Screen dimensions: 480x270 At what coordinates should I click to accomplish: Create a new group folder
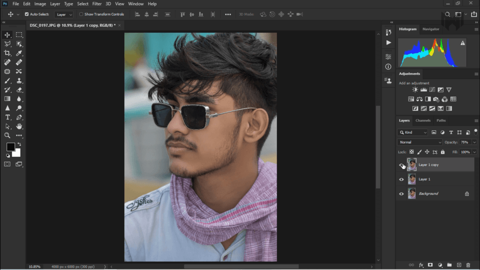click(450, 265)
